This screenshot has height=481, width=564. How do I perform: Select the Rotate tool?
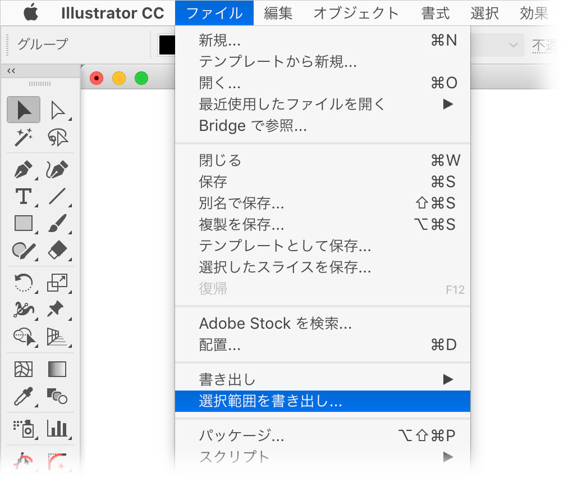click(x=24, y=282)
